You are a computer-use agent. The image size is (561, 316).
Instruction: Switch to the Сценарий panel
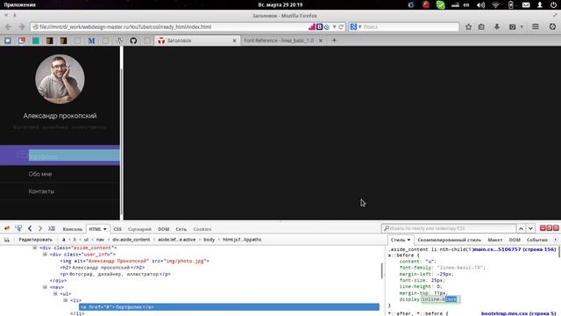139,229
